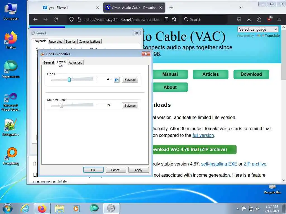Open Pocket save icon in Firefox toolbar
The image size is (286, 214).
(239, 19)
